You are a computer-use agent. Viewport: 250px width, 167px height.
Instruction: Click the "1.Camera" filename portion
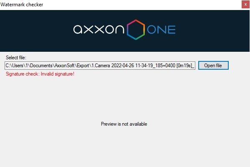(x=101, y=66)
